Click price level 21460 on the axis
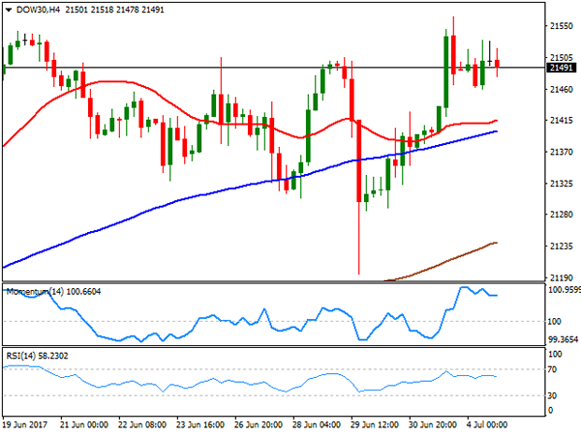This screenshot has width=581, height=435. tap(562, 89)
